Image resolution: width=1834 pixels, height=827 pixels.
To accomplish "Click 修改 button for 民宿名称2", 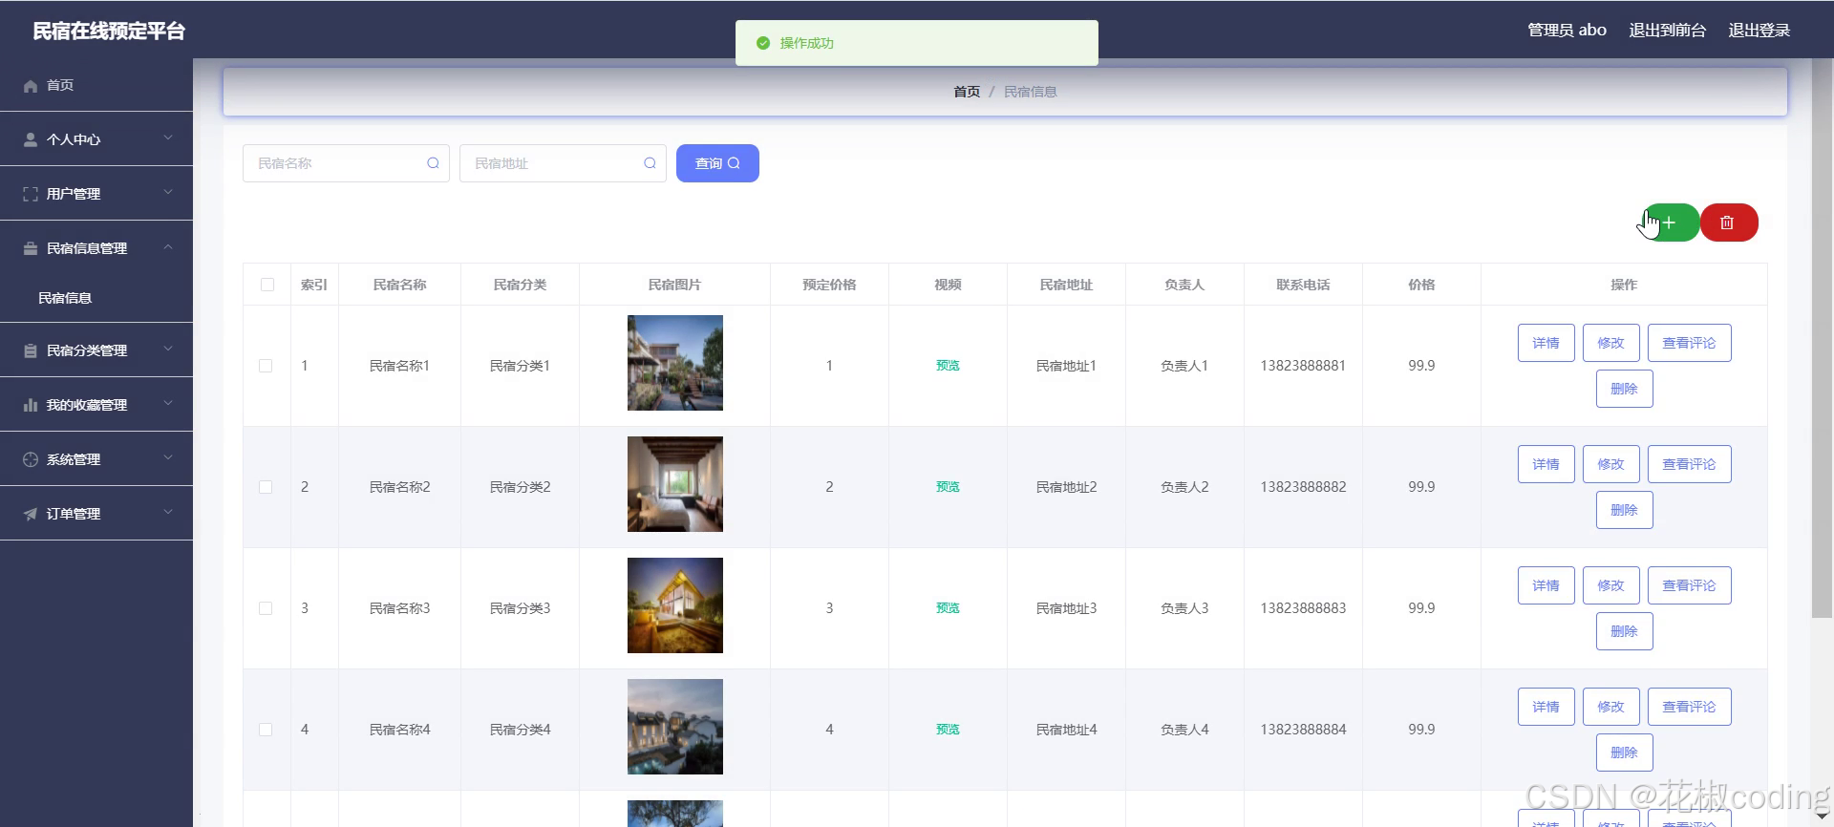I will pos(1610,464).
